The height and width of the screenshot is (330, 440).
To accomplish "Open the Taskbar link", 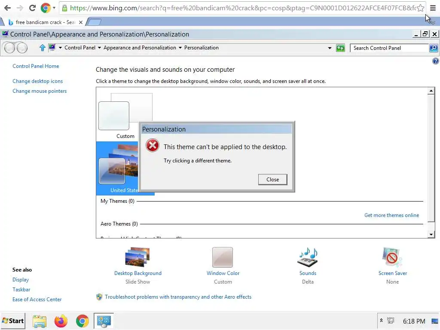I will (21, 290).
